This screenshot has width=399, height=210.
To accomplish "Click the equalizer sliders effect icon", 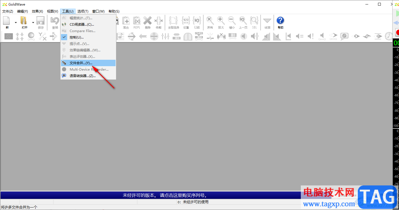I will pyautogui.click(x=165, y=36).
